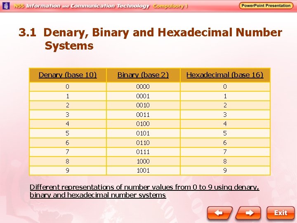The image size is (297, 223).
Task: Click the 'Compulsory 1' header label
Action: tap(170, 6)
